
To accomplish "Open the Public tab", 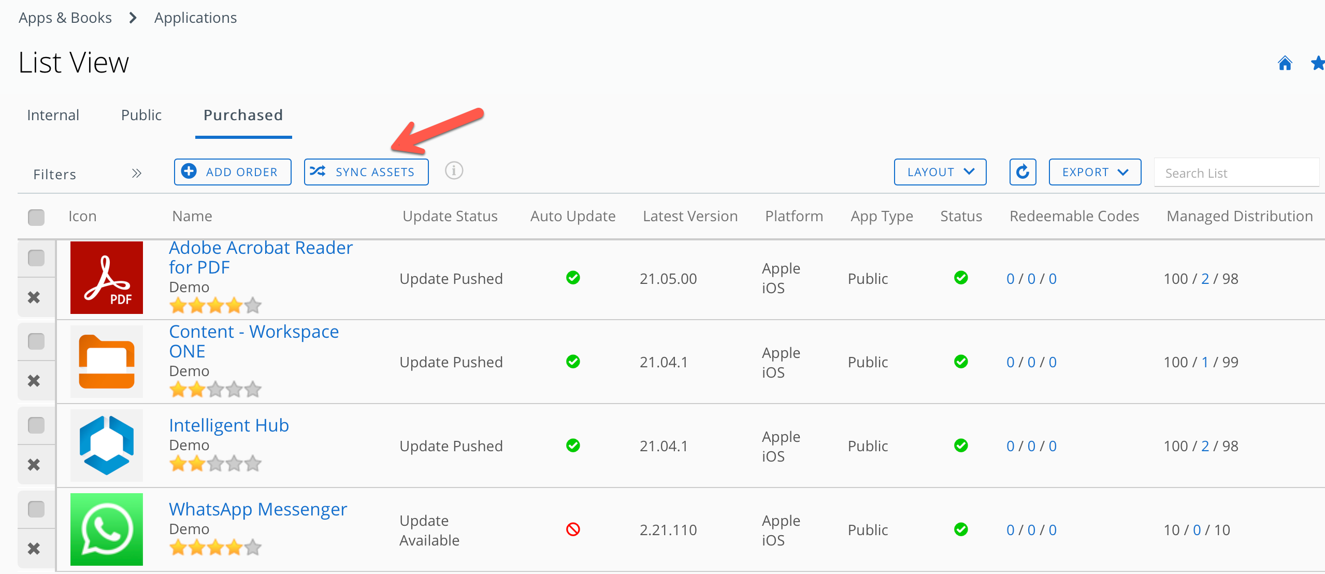I will [140, 114].
